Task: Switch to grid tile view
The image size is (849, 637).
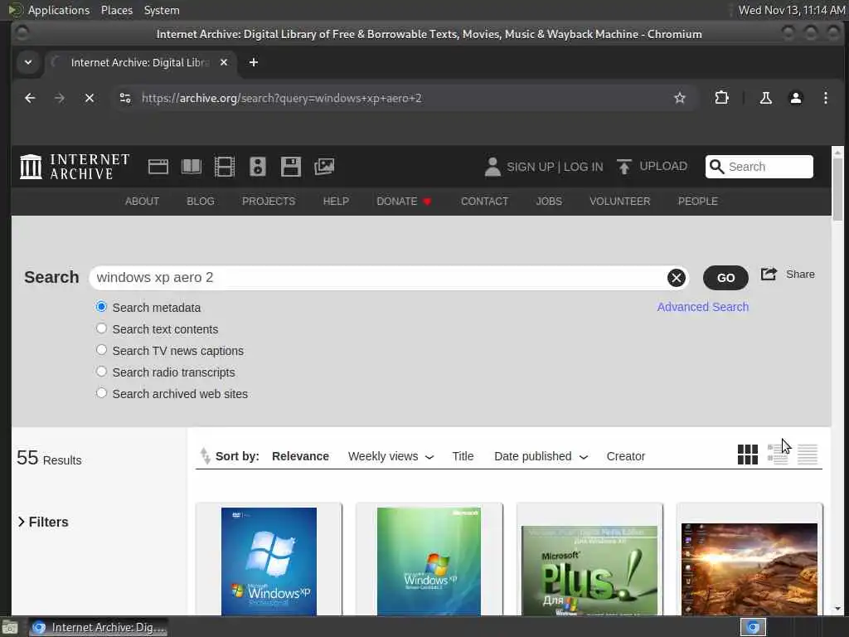Action: tap(748, 455)
